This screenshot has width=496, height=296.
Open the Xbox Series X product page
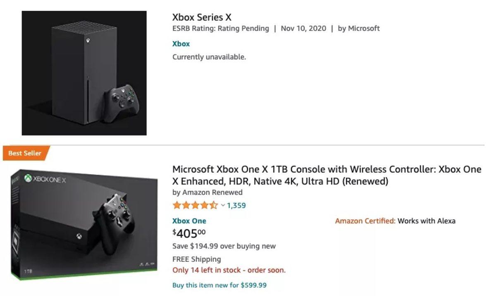(202, 17)
